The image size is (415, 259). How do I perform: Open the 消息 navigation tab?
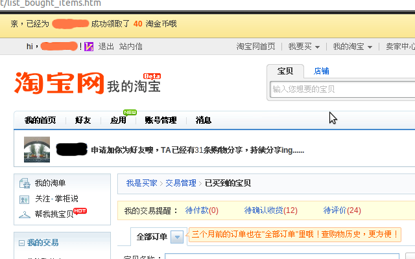point(203,120)
